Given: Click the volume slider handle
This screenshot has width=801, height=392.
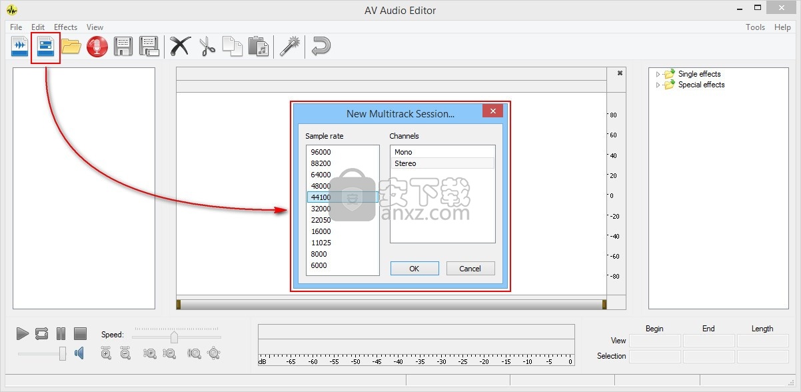Looking at the screenshot, I should pos(63,353).
